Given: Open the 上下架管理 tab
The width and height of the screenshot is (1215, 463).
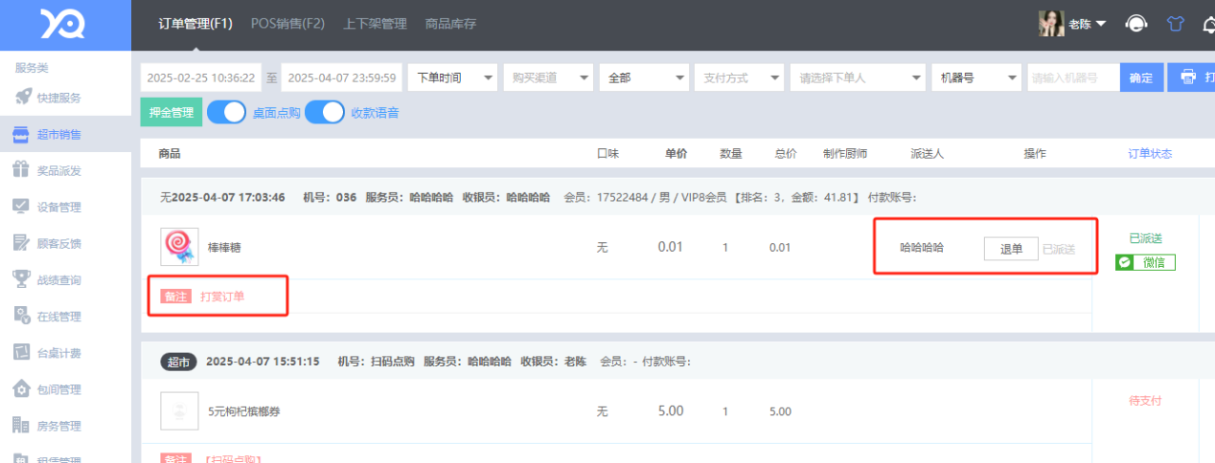Looking at the screenshot, I should 375,24.
